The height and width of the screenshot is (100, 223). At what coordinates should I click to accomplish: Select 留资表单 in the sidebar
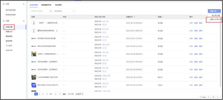click(x=9, y=41)
